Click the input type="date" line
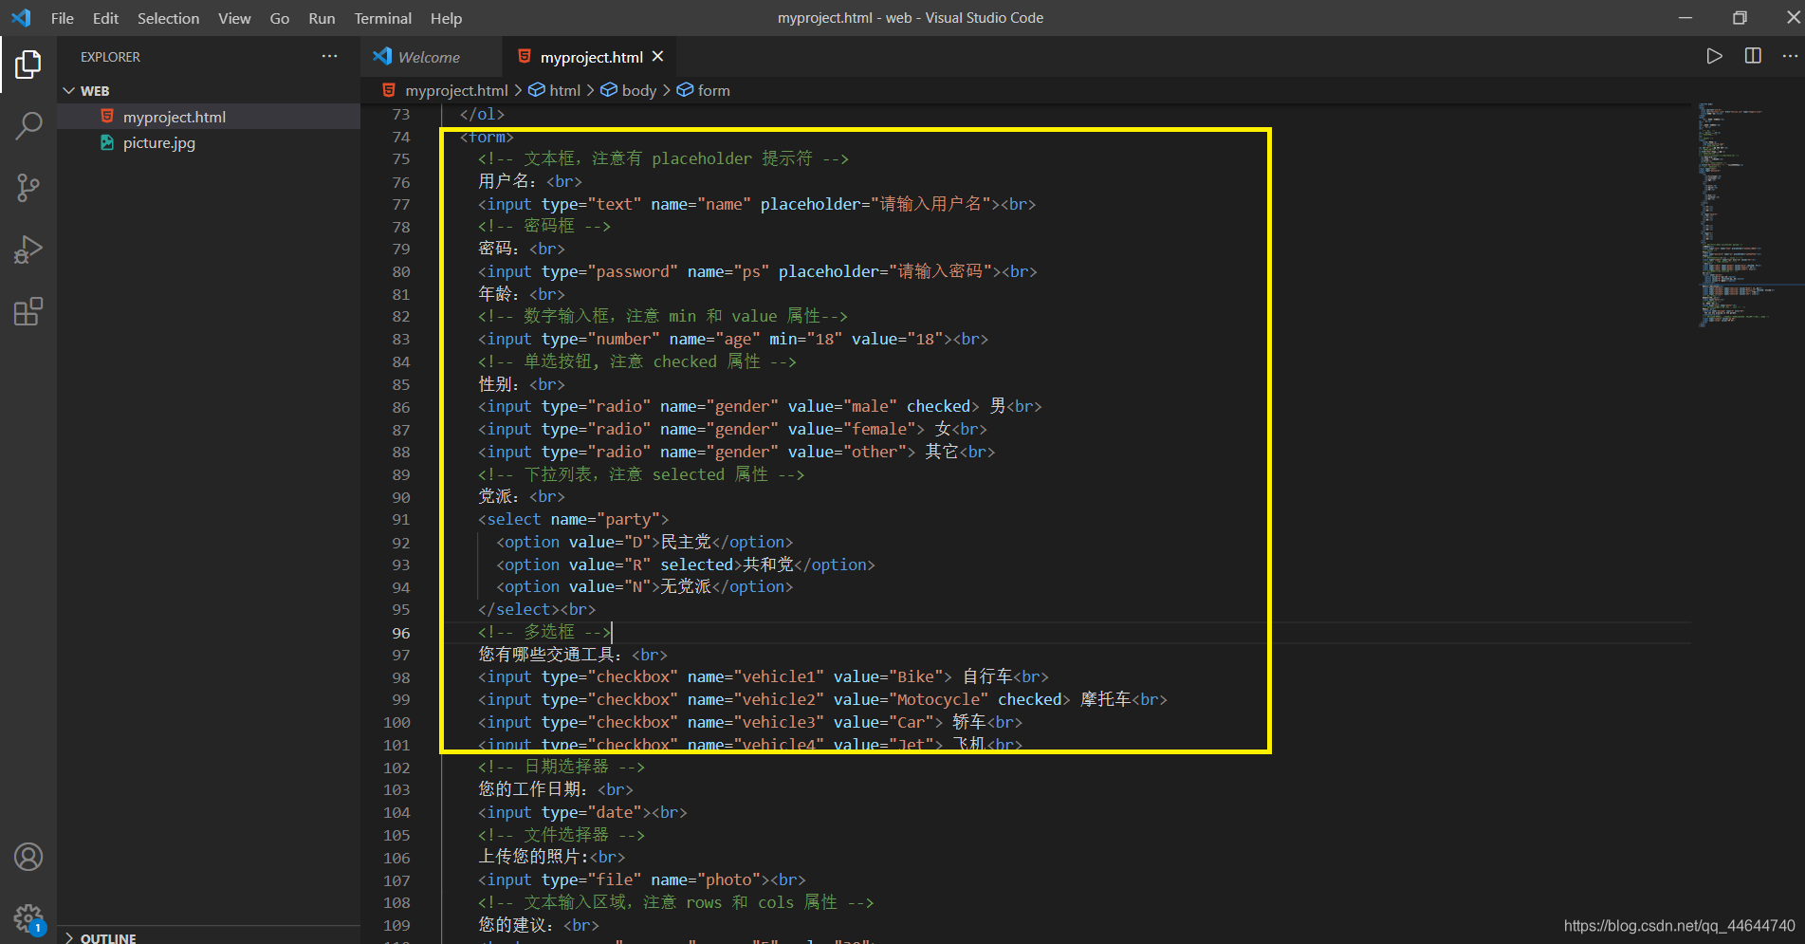Viewport: 1805px width, 944px height. pos(582,812)
